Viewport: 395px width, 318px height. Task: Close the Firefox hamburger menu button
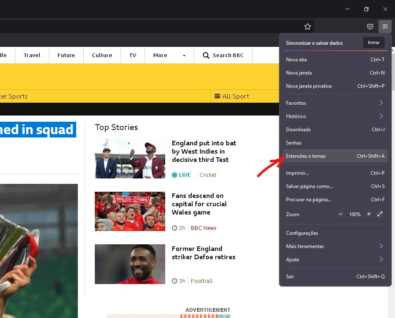(x=385, y=26)
